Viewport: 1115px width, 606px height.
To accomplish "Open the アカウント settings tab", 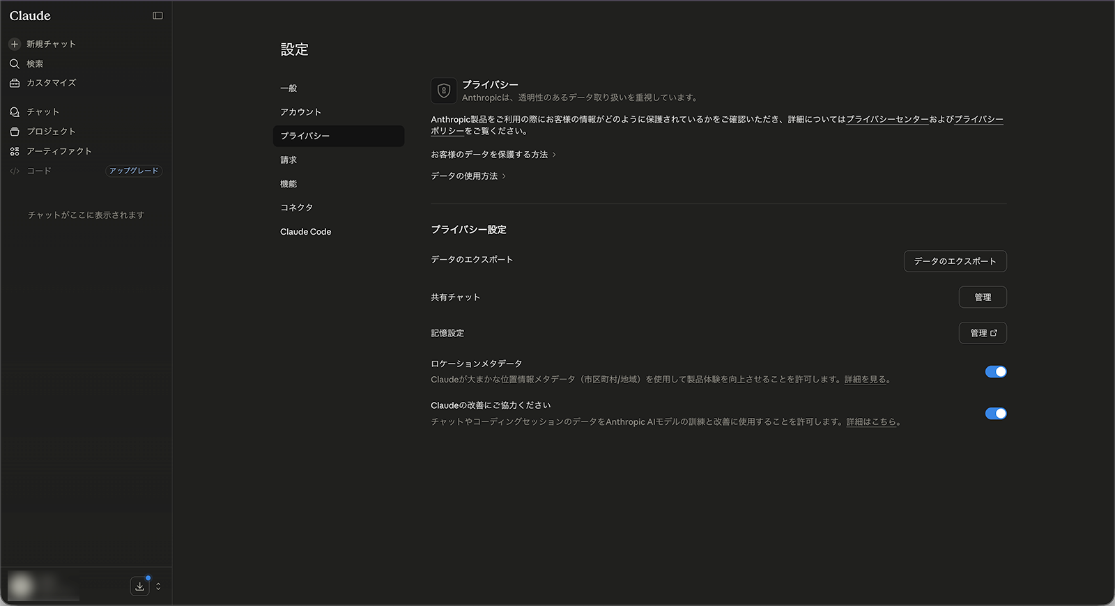I will pos(339,112).
